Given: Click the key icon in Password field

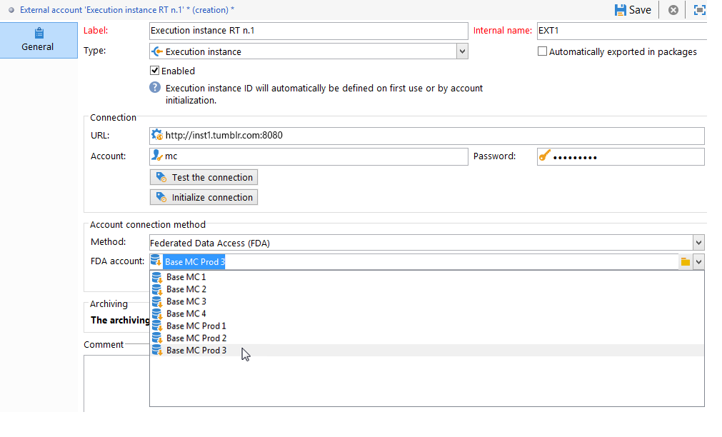Looking at the screenshot, I should (545, 156).
